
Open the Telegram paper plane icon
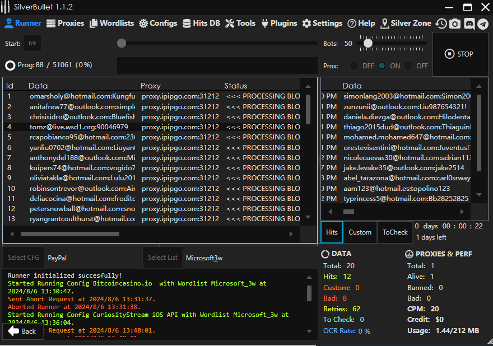coord(482,24)
